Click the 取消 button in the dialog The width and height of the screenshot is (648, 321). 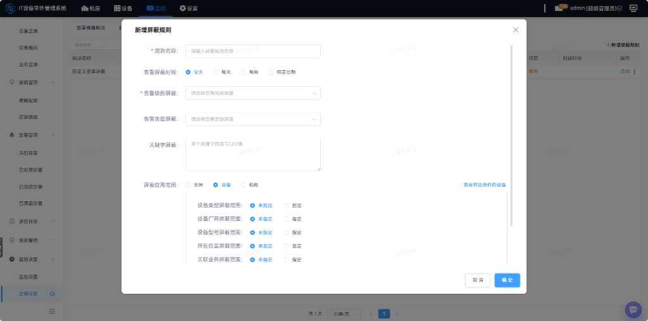pyautogui.click(x=478, y=280)
